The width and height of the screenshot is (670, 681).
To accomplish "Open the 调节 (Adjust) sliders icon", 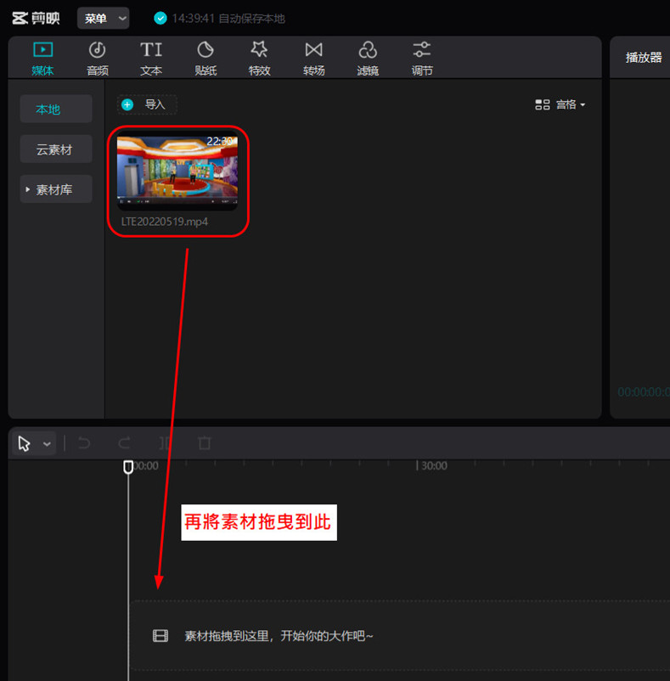I will (422, 58).
